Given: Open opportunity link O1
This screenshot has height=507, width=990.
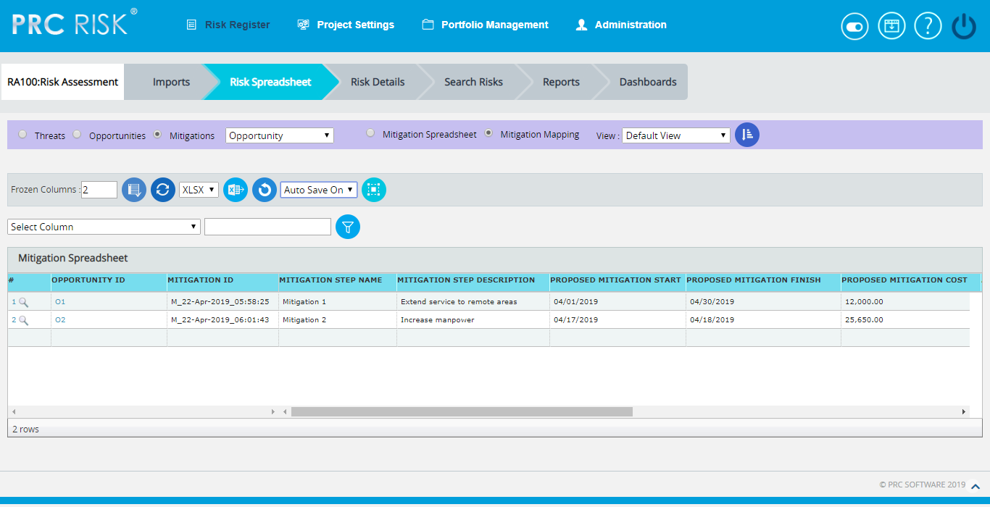Looking at the screenshot, I should point(59,302).
